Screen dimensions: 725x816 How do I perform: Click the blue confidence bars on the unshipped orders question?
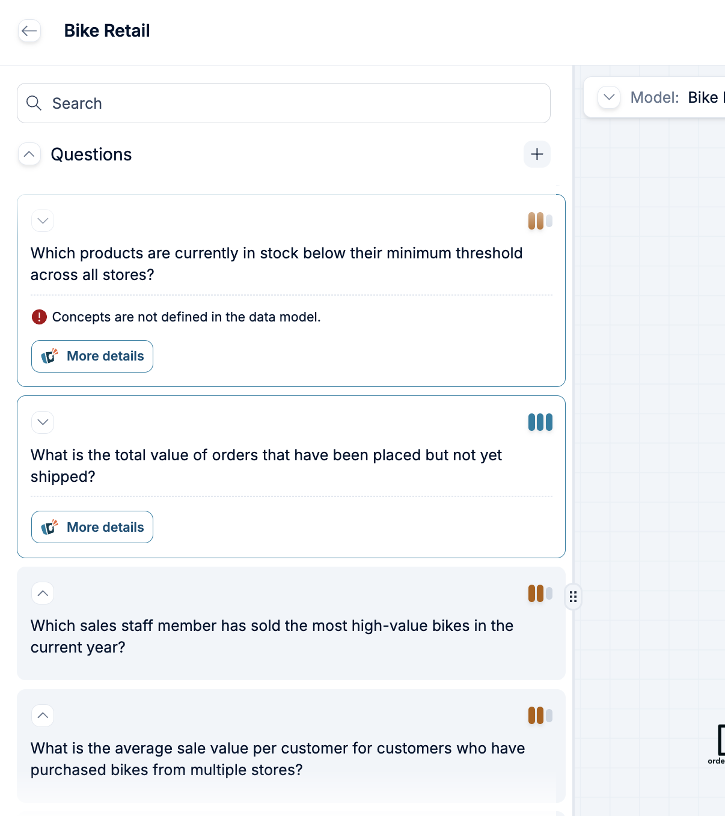[x=540, y=422]
